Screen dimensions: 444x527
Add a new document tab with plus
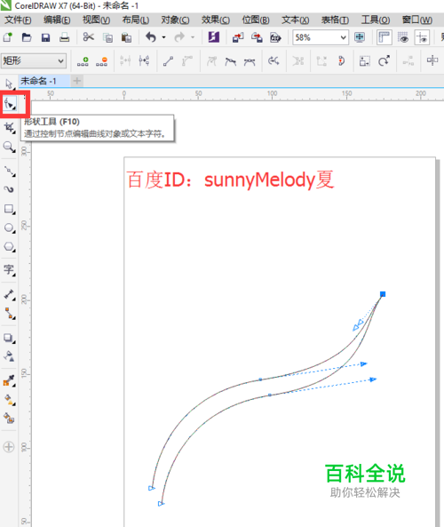click(x=77, y=81)
